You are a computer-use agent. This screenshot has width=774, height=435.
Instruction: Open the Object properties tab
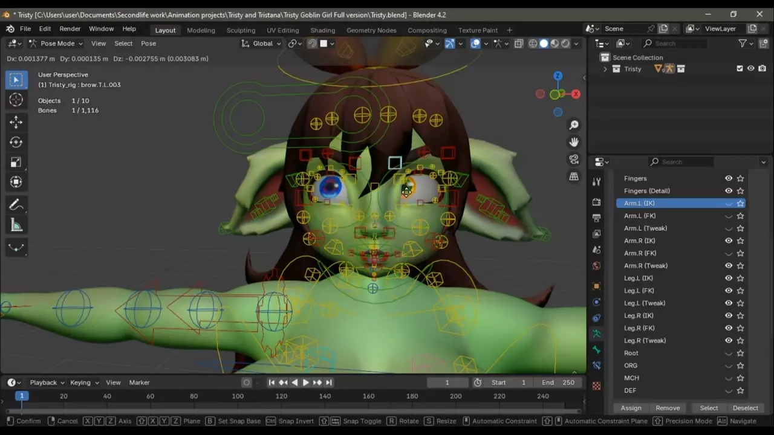pos(597,286)
